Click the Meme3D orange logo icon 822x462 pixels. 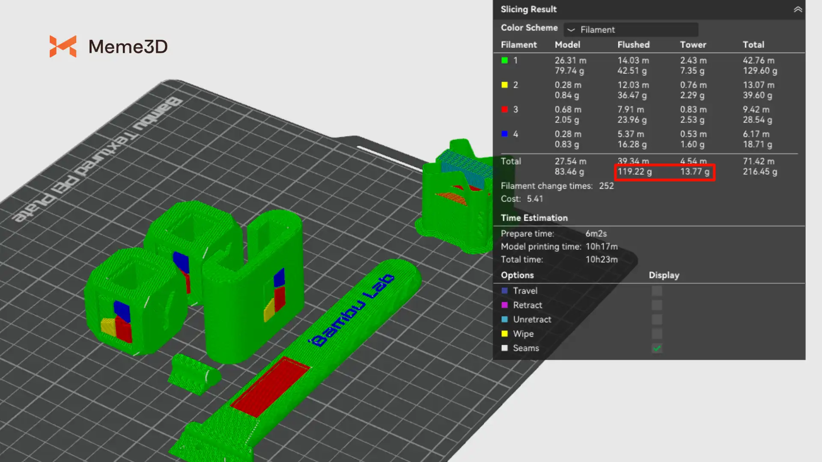(x=63, y=46)
